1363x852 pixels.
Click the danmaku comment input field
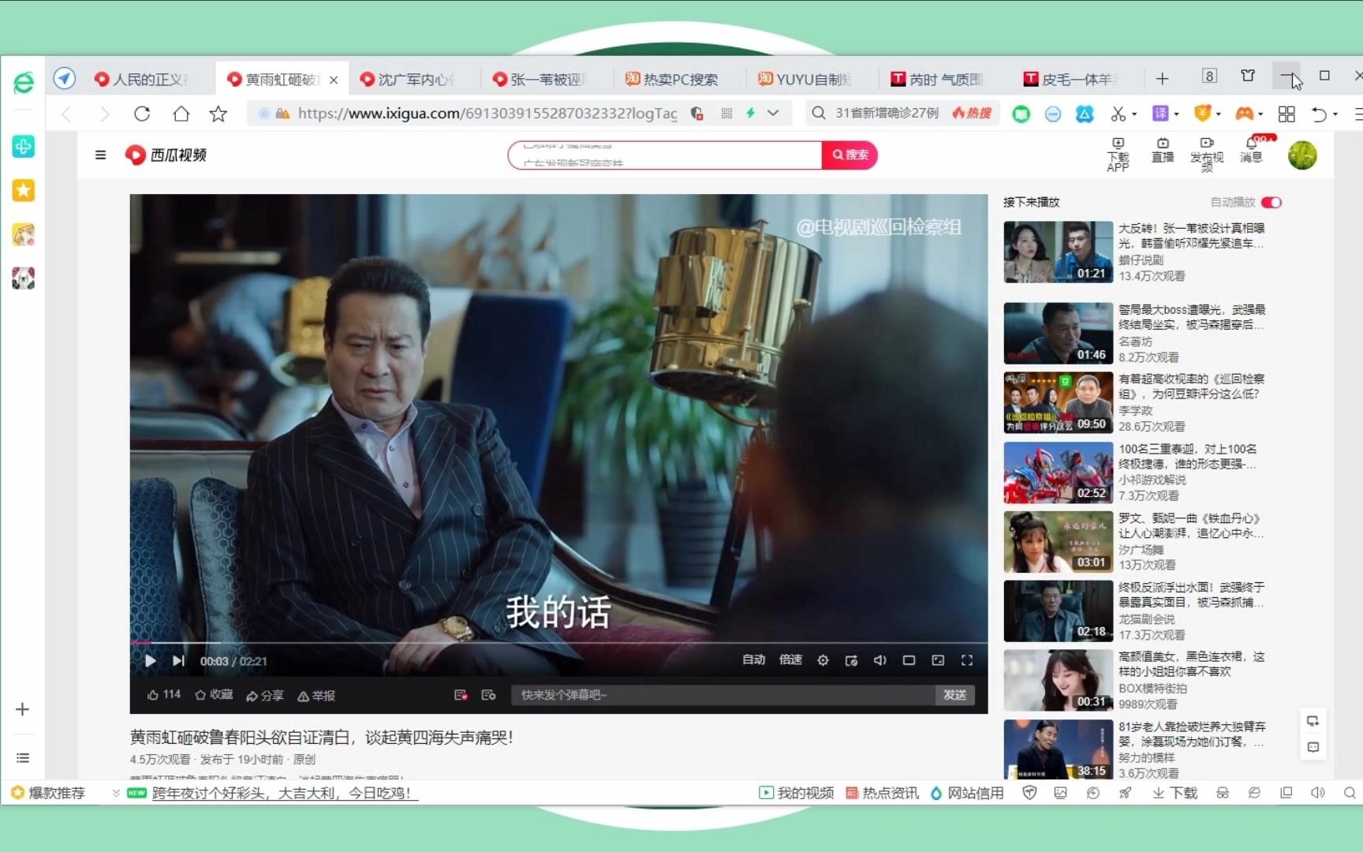pos(723,695)
